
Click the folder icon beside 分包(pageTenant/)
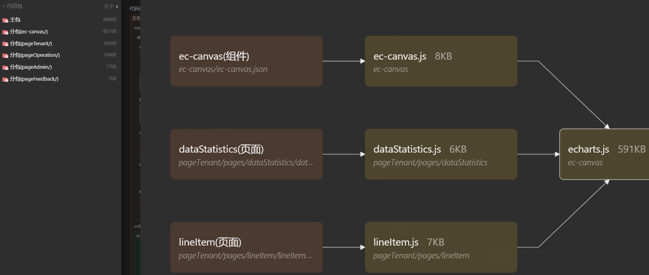[x=6, y=44]
